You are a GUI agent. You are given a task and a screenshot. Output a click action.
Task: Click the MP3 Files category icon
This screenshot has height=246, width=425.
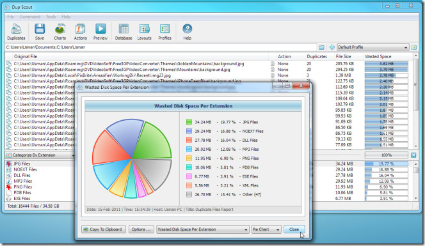[x=9, y=181]
